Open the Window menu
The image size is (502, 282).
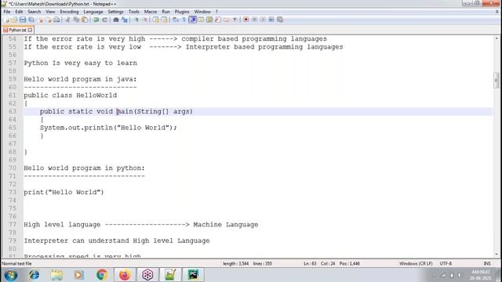coord(202,12)
